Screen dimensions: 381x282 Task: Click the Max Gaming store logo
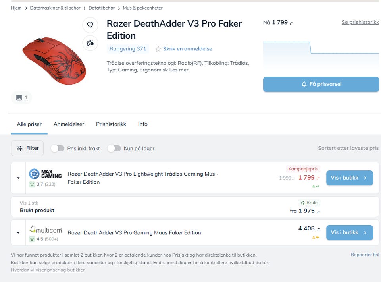point(45,174)
